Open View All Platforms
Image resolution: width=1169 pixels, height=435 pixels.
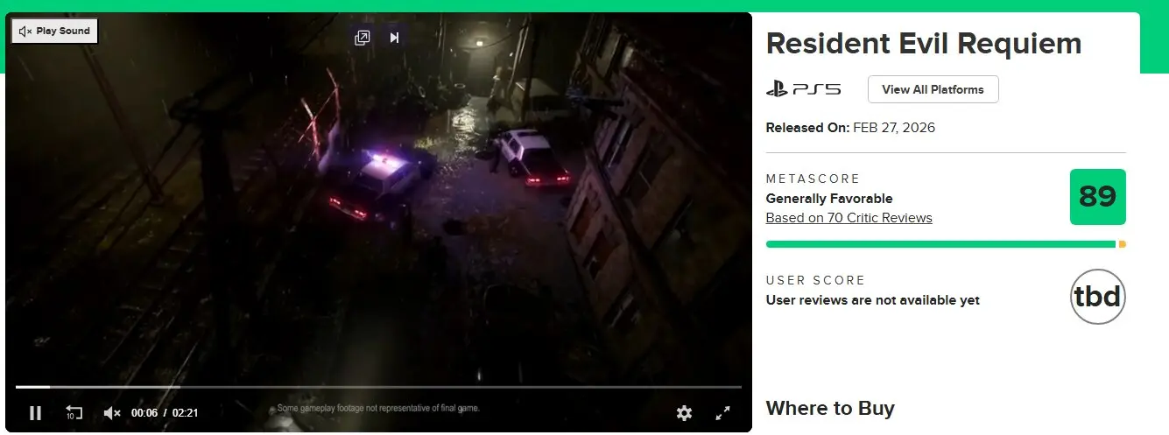pos(933,89)
